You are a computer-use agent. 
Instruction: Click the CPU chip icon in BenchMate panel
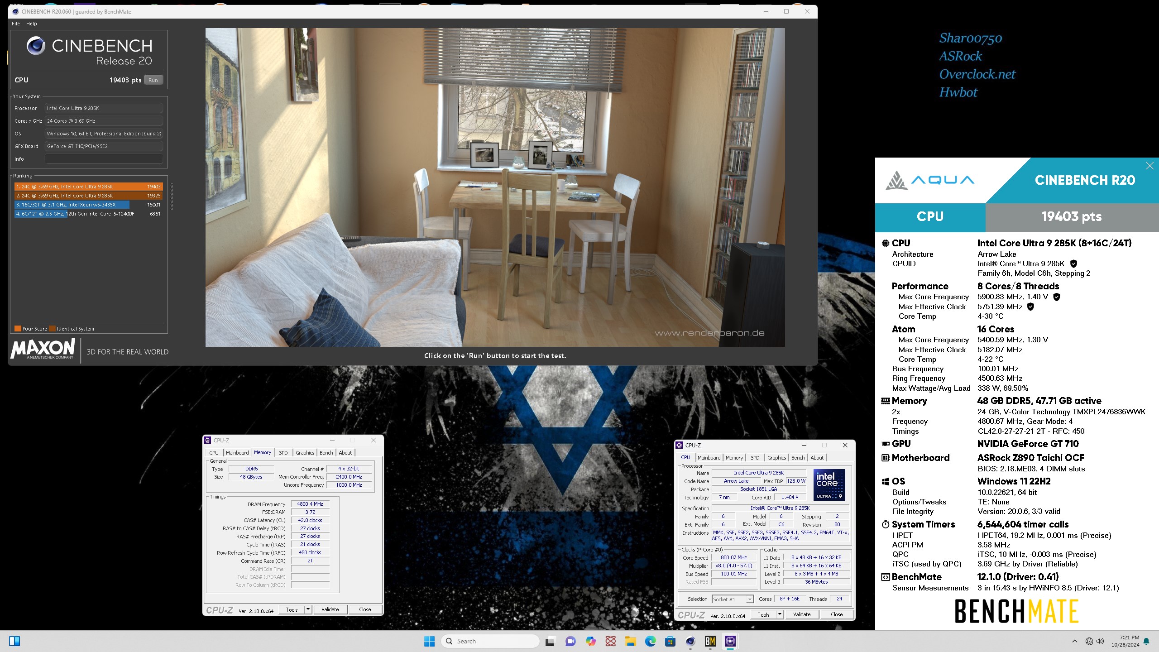point(886,243)
